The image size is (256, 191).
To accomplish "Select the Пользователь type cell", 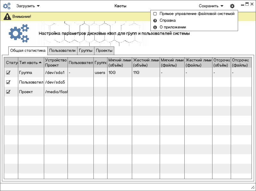I will coord(31,82).
